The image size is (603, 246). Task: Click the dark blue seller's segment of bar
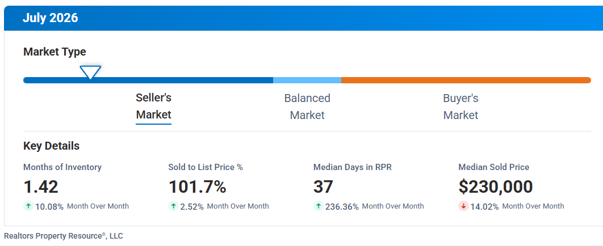[x=148, y=80]
